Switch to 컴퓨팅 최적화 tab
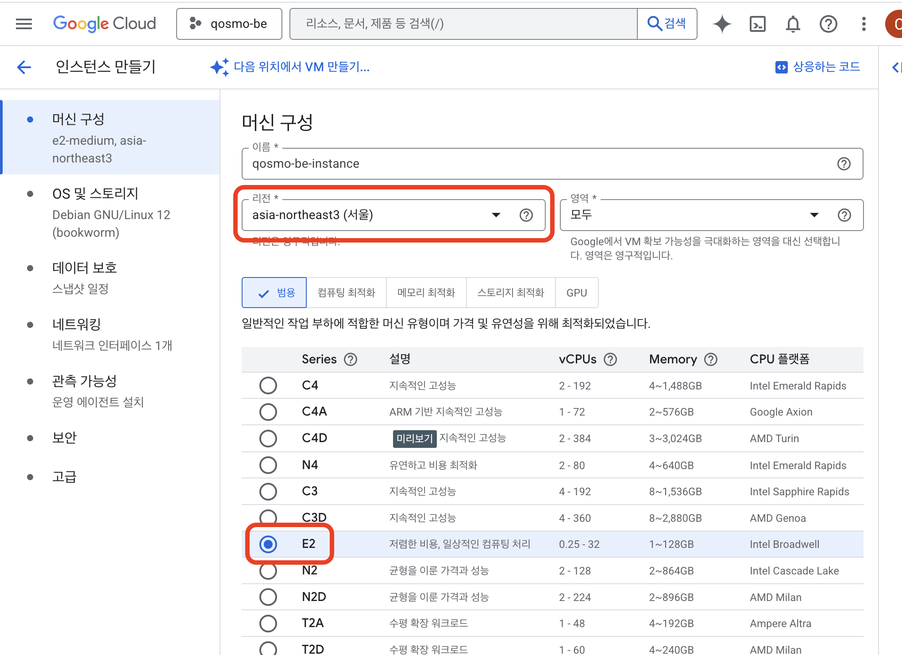The image size is (902, 655). tap(346, 293)
